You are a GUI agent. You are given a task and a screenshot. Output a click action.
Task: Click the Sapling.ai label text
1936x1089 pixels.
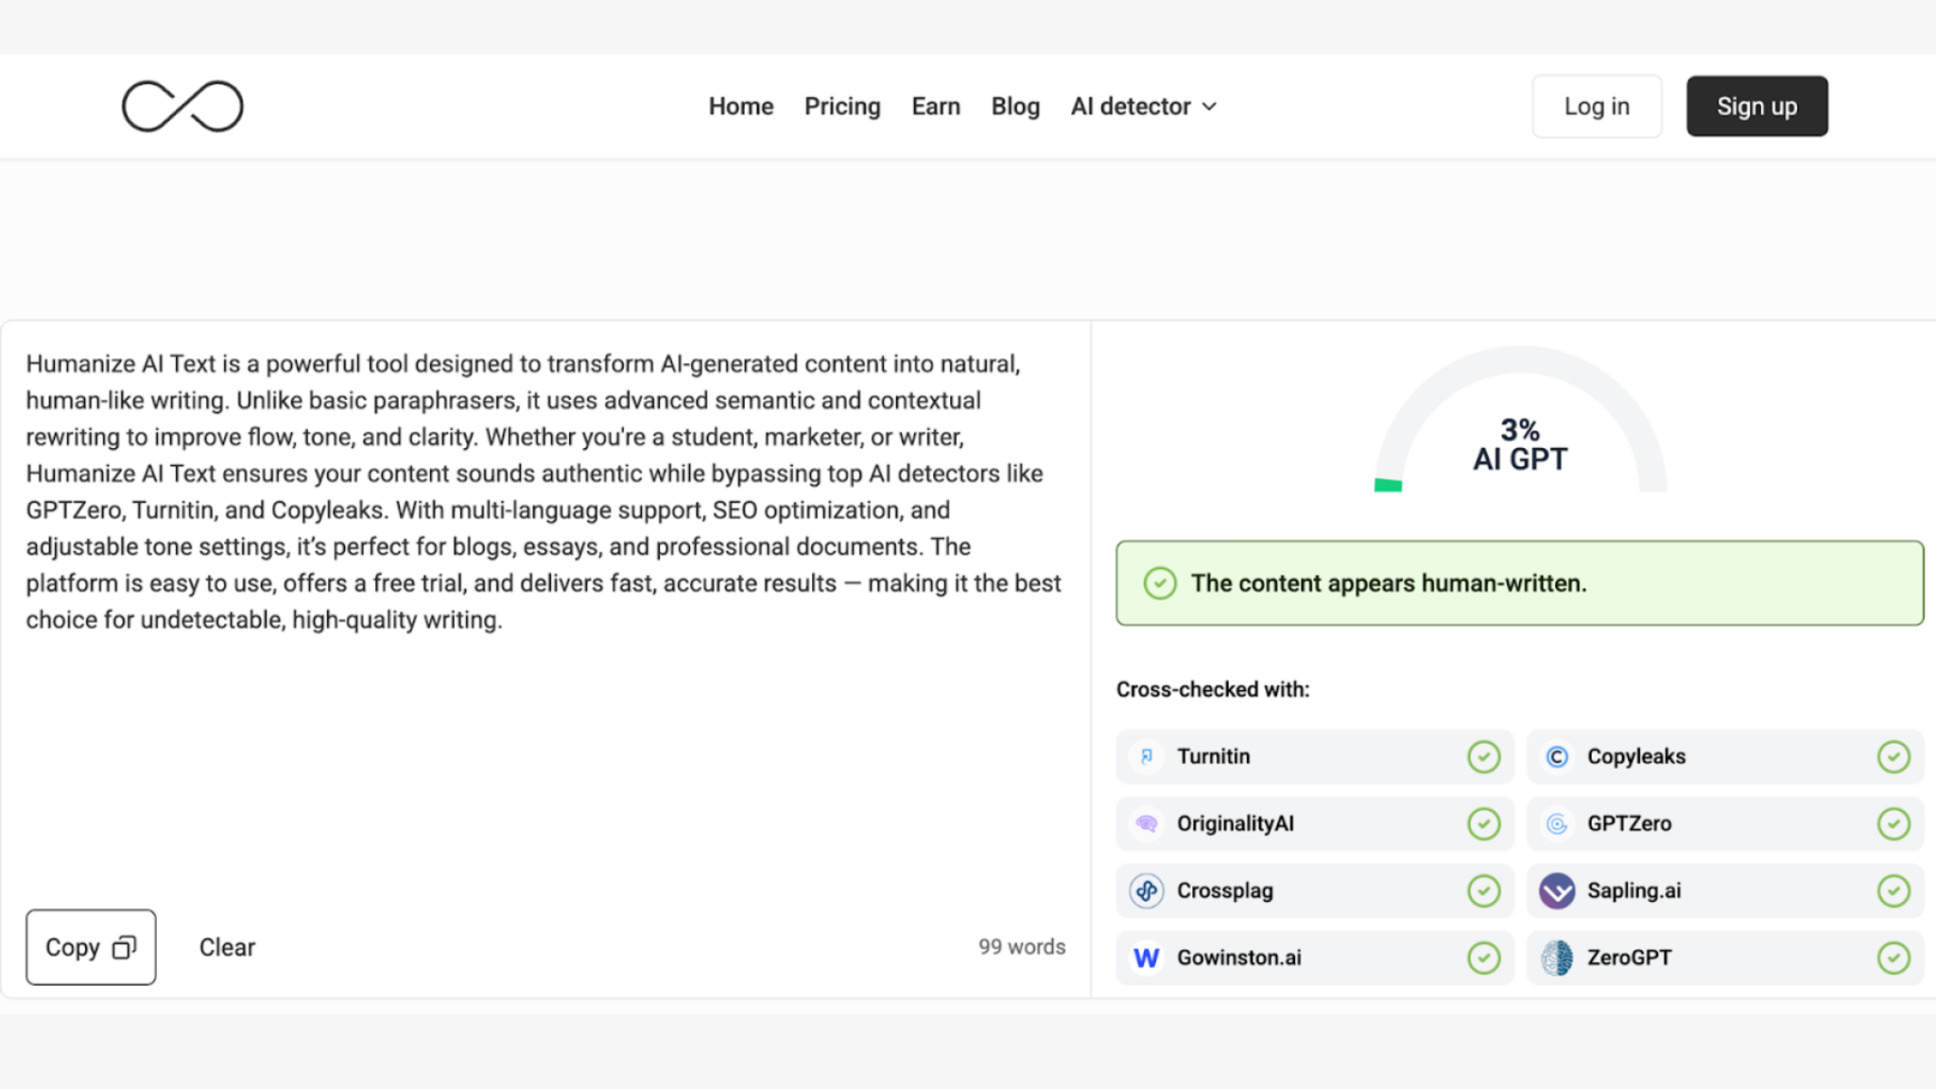click(x=1634, y=890)
